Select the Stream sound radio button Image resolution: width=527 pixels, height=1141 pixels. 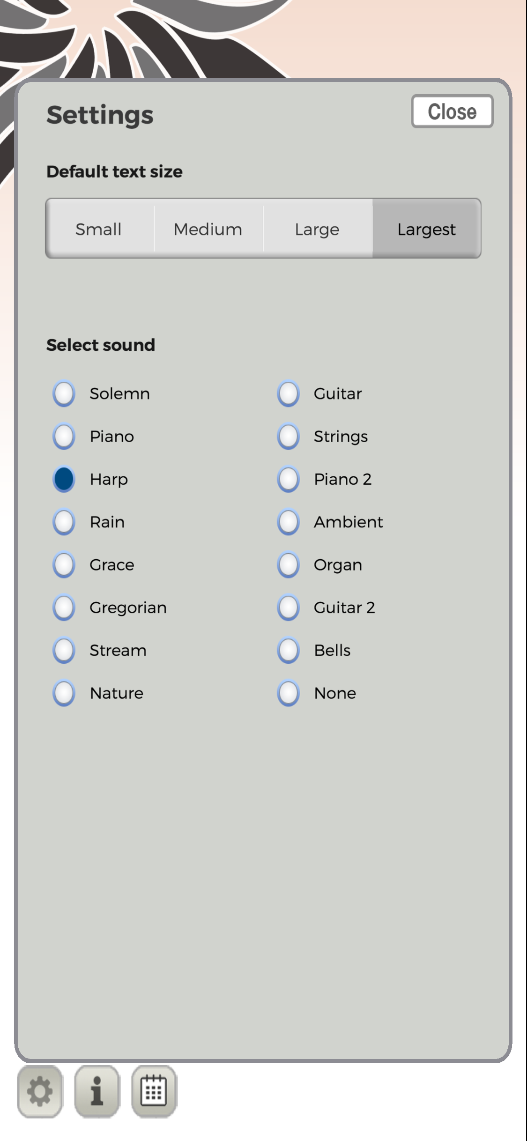64,650
